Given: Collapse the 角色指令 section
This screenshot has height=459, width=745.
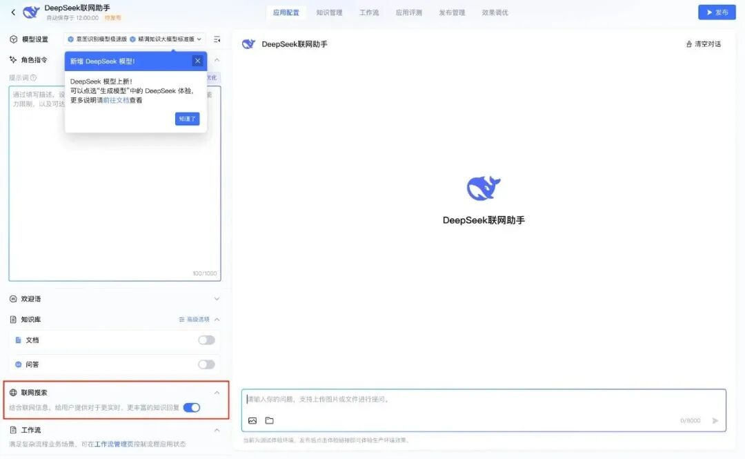Looking at the screenshot, I should [217, 60].
